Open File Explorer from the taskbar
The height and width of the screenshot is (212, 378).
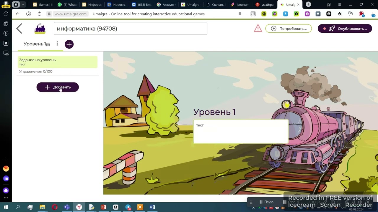click(x=43, y=207)
